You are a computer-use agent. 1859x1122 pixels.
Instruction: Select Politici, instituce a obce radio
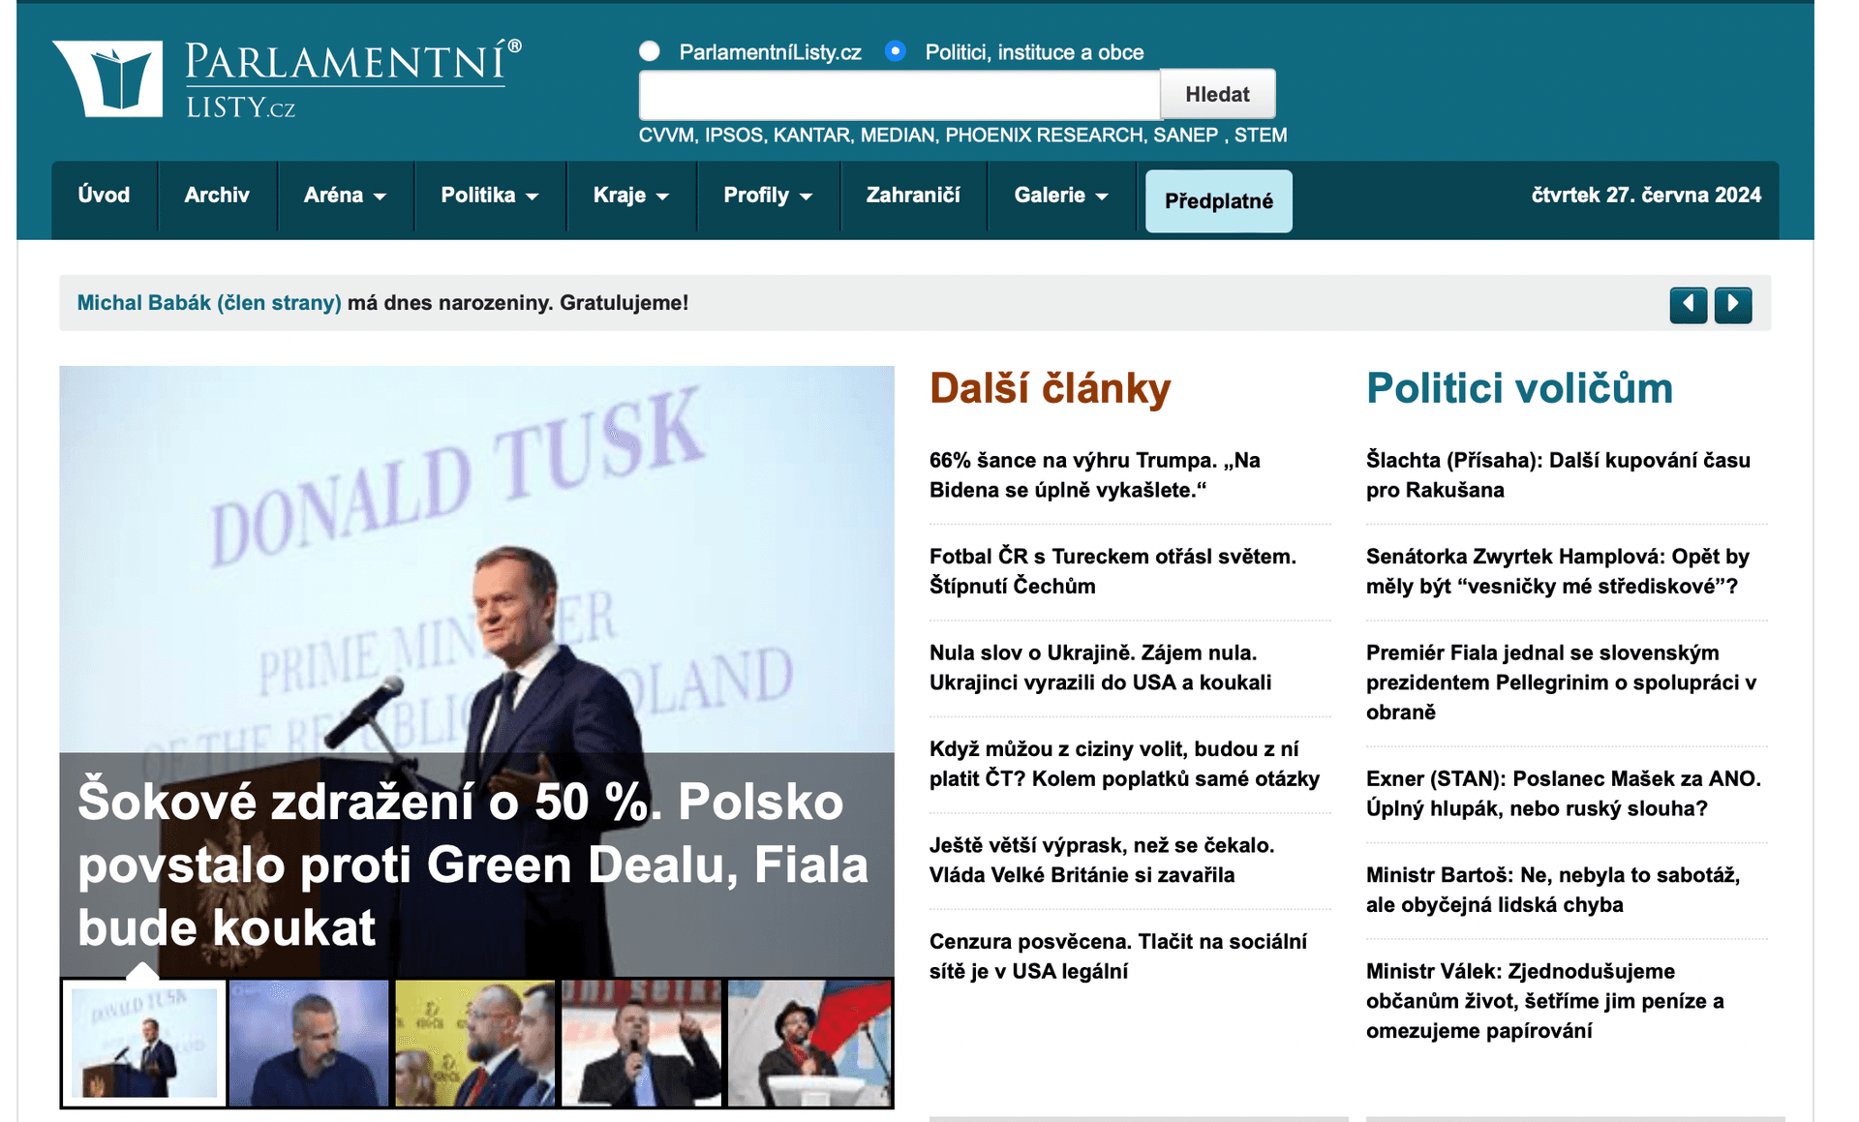(x=896, y=51)
